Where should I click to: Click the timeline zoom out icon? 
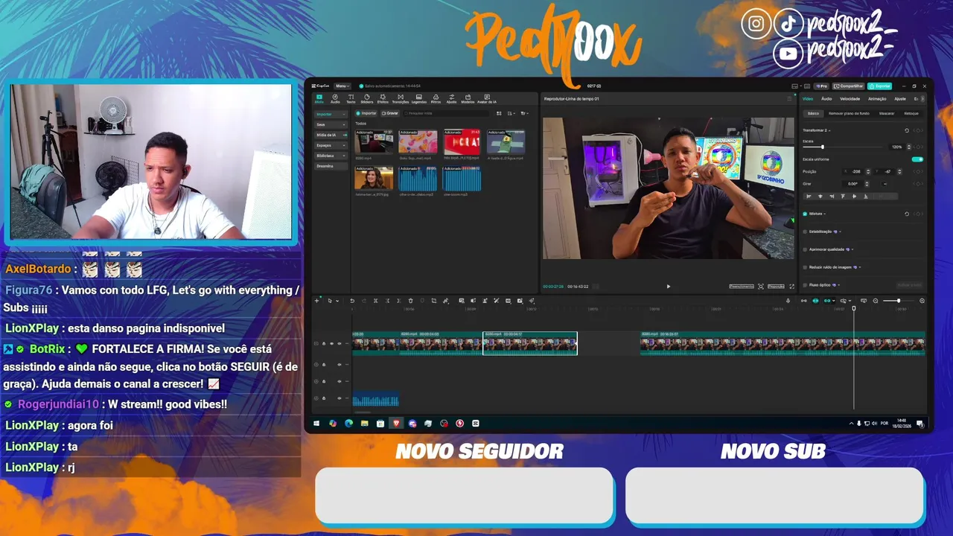point(876,301)
